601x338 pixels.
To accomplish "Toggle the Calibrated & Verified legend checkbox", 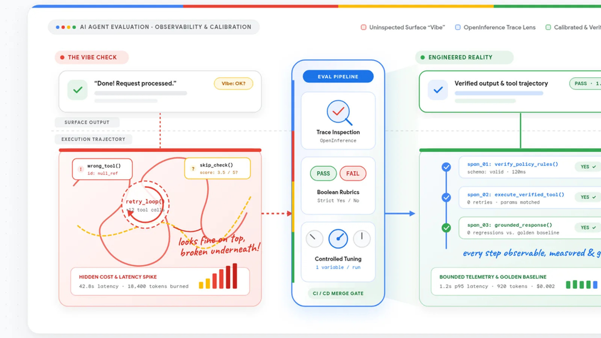I will [548, 27].
